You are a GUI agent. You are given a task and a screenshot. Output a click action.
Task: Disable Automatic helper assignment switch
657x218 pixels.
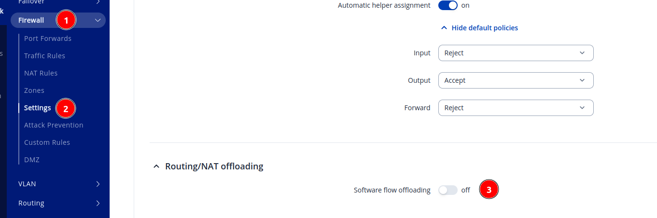pyautogui.click(x=447, y=6)
